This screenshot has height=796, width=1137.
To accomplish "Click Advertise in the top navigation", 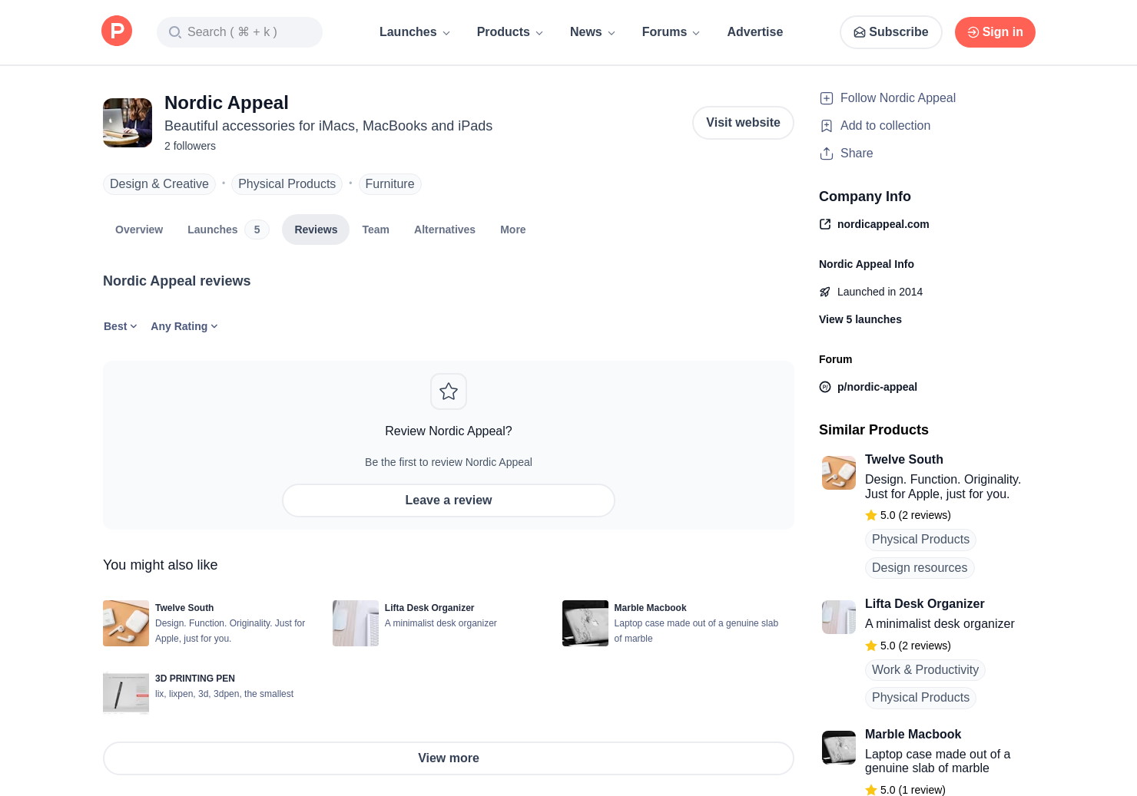I will [x=755, y=32].
